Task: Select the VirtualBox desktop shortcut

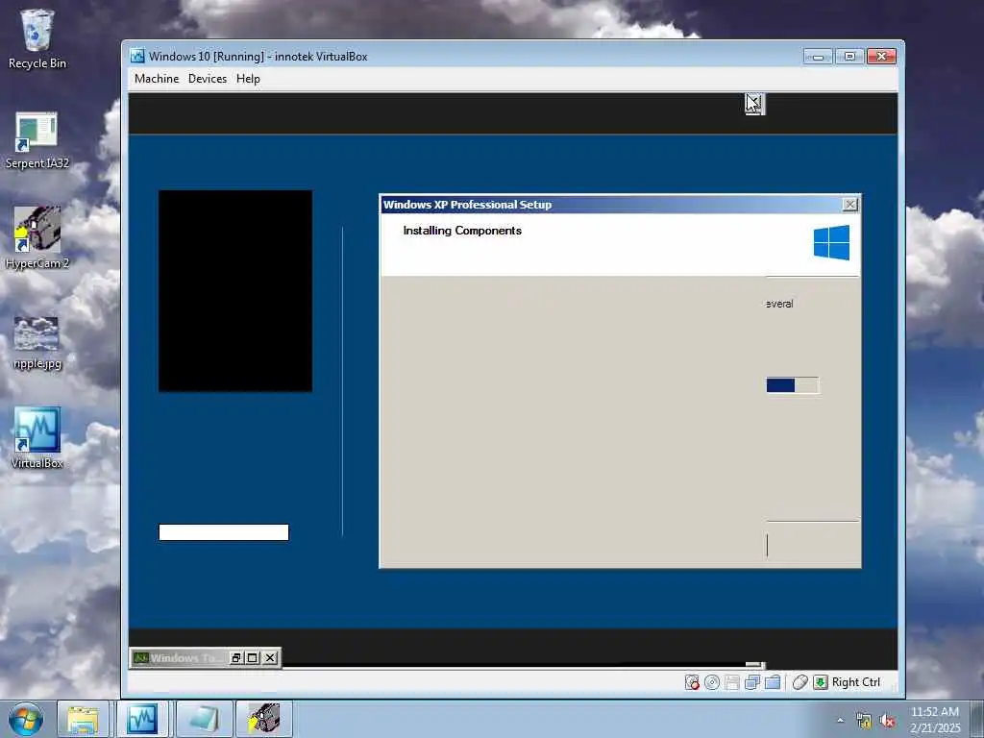Action: pos(37,438)
